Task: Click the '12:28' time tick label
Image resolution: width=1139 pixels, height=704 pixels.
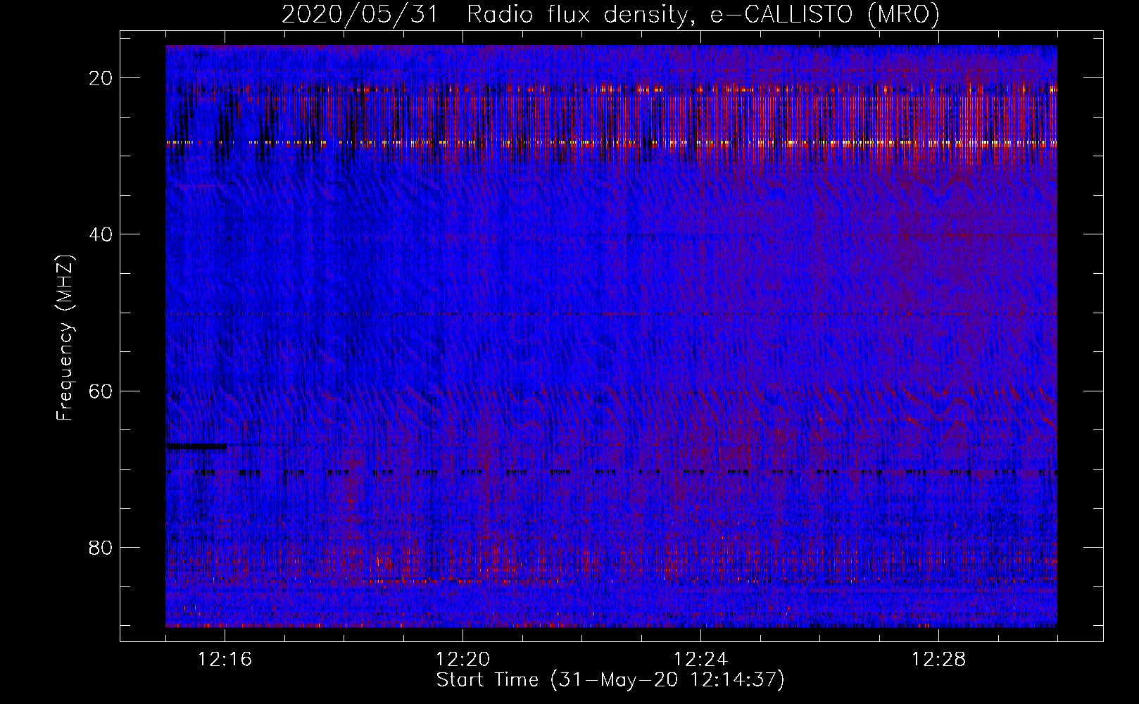Action: point(939,660)
